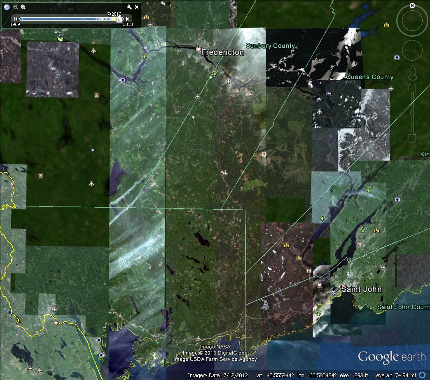Step back to previous imagery date
The width and height of the screenshot is (430, 380).
pos(16,19)
